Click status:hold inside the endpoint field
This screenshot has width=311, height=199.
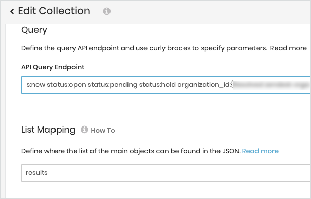pos(157,85)
